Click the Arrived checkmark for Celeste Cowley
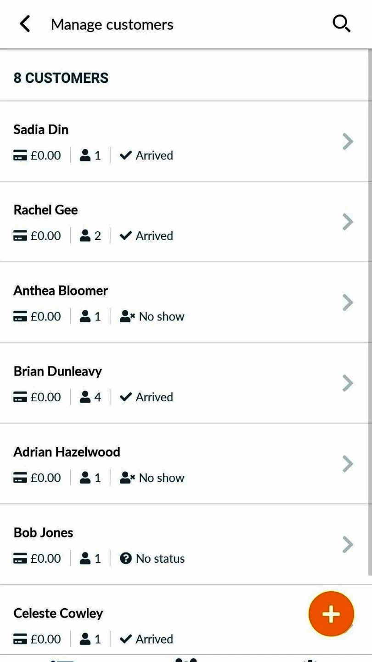Viewport: 372px width, 662px height. click(x=124, y=639)
